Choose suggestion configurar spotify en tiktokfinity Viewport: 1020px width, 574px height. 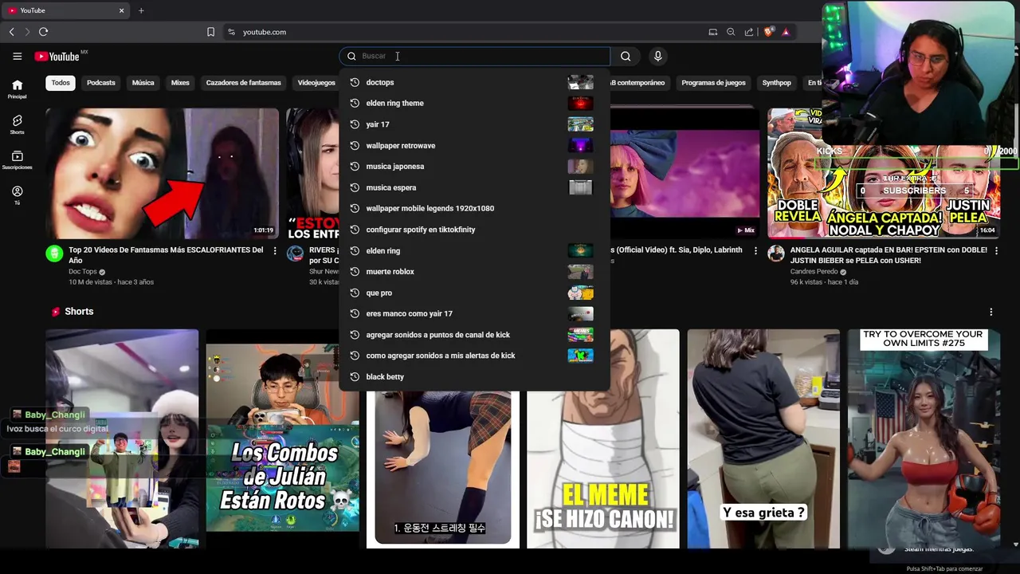[x=474, y=230]
